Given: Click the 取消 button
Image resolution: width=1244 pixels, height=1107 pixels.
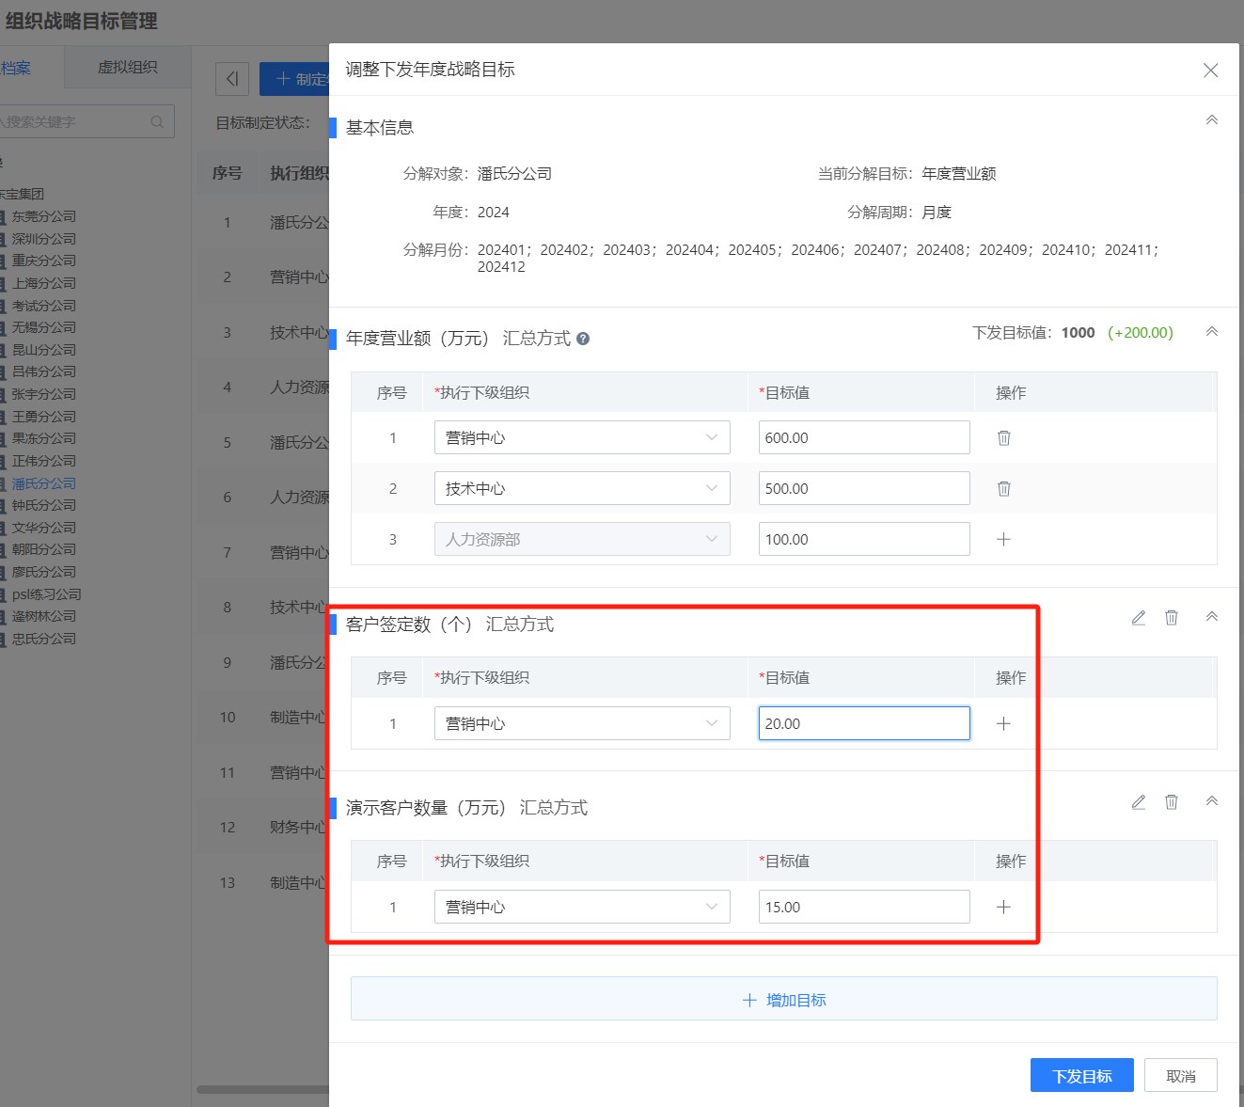Looking at the screenshot, I should click(1180, 1076).
